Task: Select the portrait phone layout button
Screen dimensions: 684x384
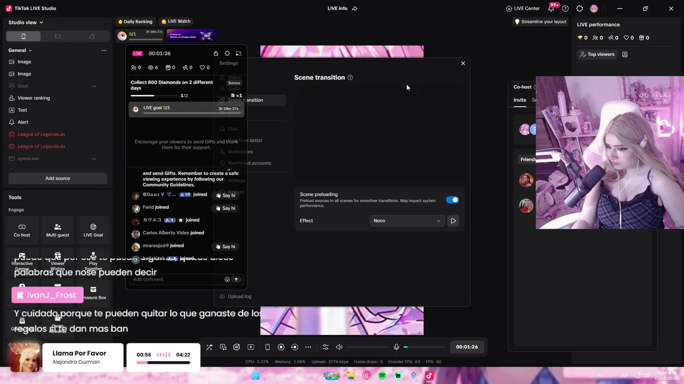Action: pyautogui.click(x=24, y=36)
